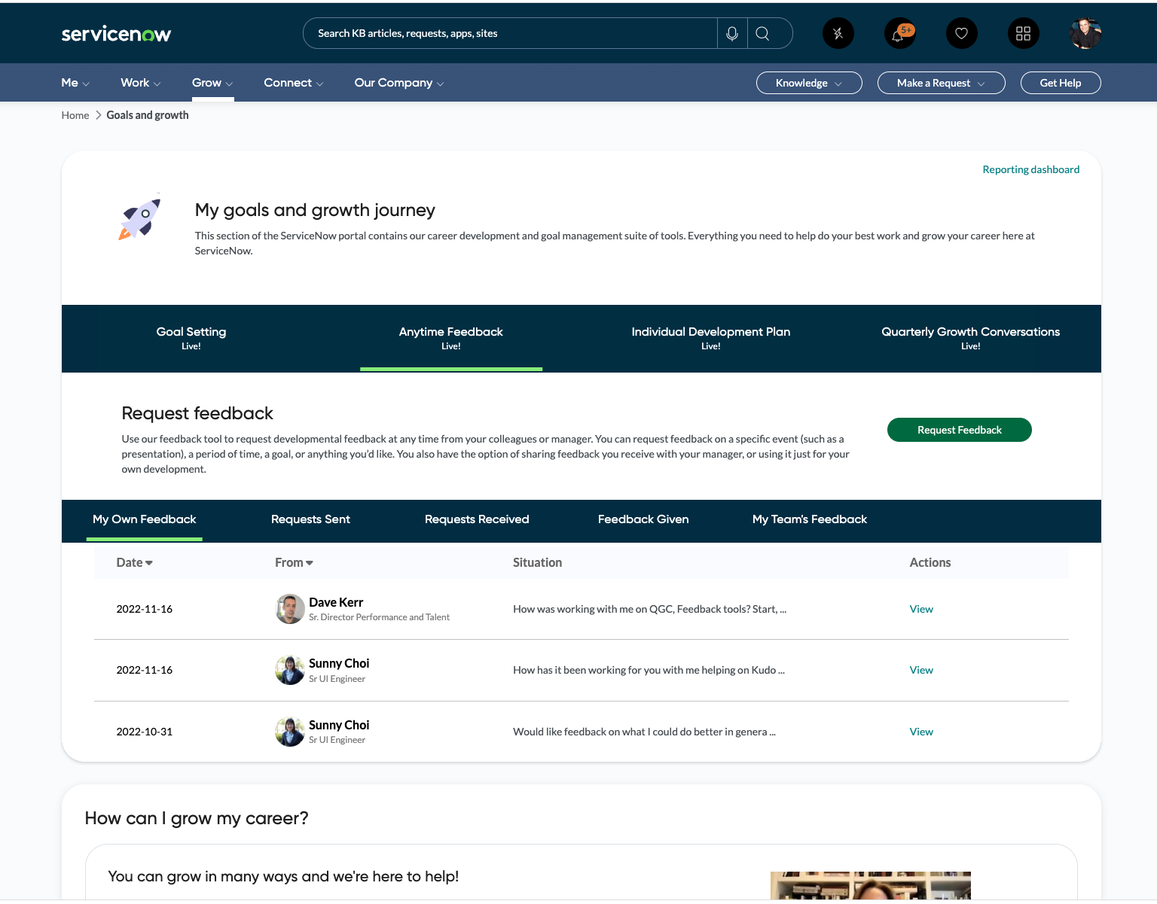Click the 2022-10-31 date cell
This screenshot has width=1157, height=904.
coord(145,732)
